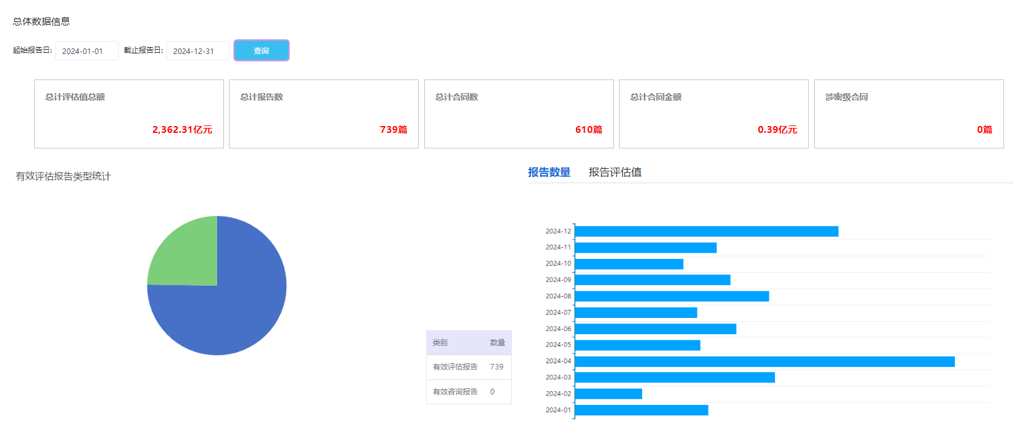Open the 总计评估值总额 summary card

tap(129, 114)
